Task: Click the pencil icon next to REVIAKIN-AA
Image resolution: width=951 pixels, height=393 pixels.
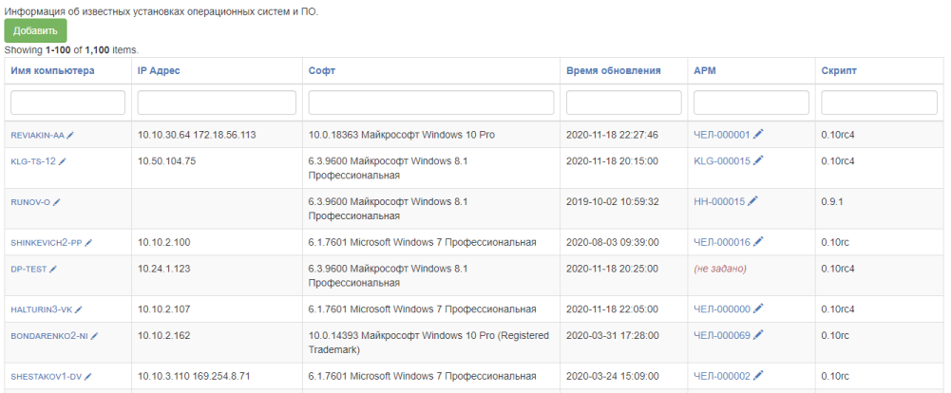Action: (x=70, y=136)
